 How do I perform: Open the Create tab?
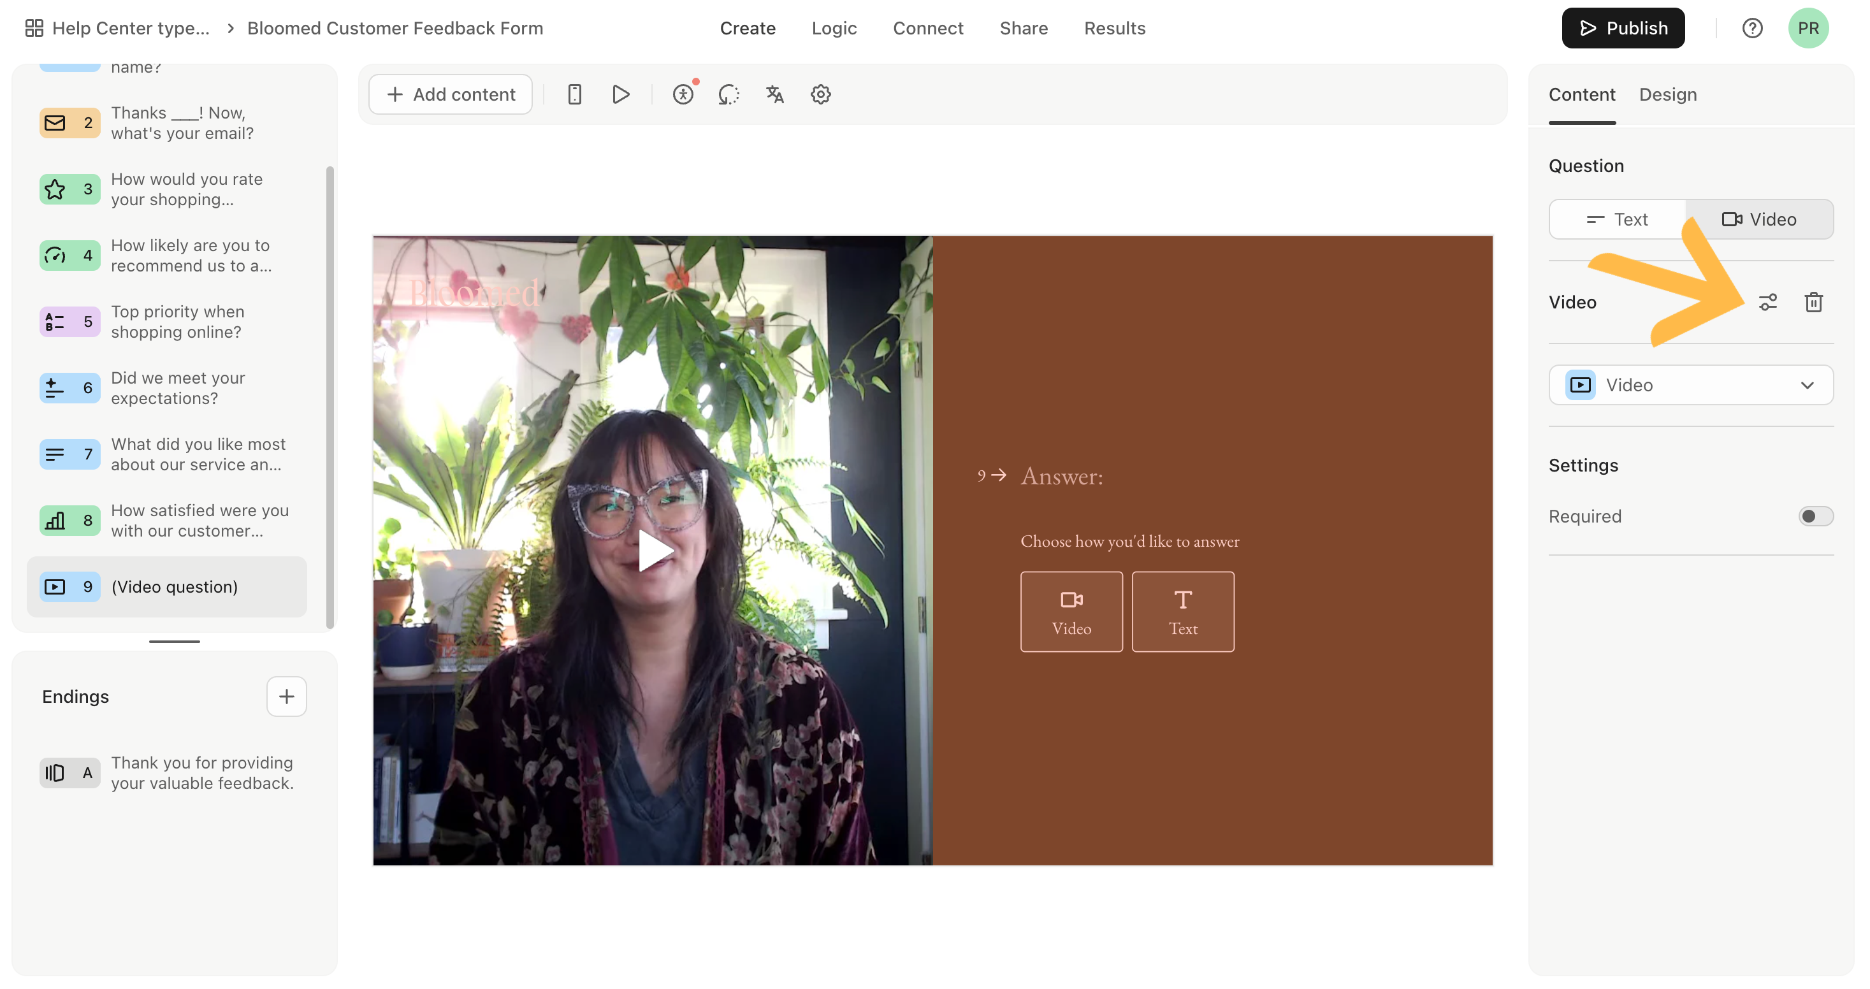(748, 28)
